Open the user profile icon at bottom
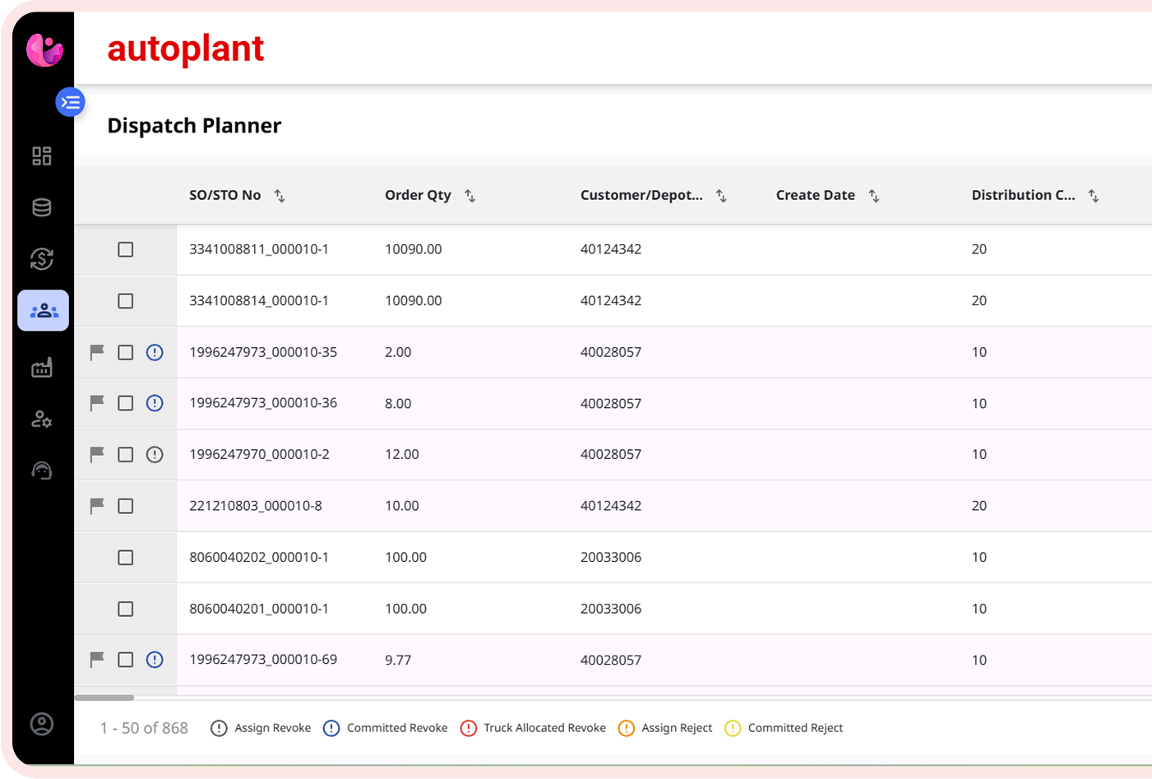The height and width of the screenshot is (779, 1152). click(x=42, y=724)
